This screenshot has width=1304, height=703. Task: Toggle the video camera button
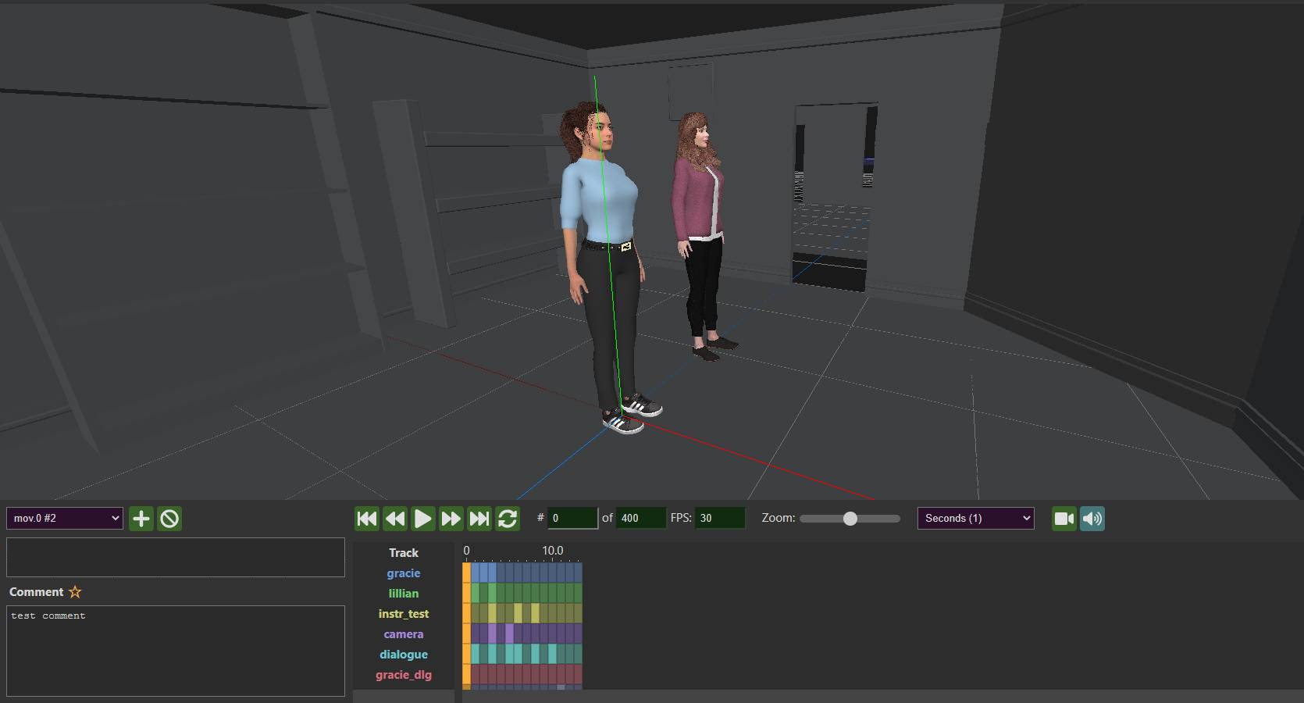point(1064,519)
